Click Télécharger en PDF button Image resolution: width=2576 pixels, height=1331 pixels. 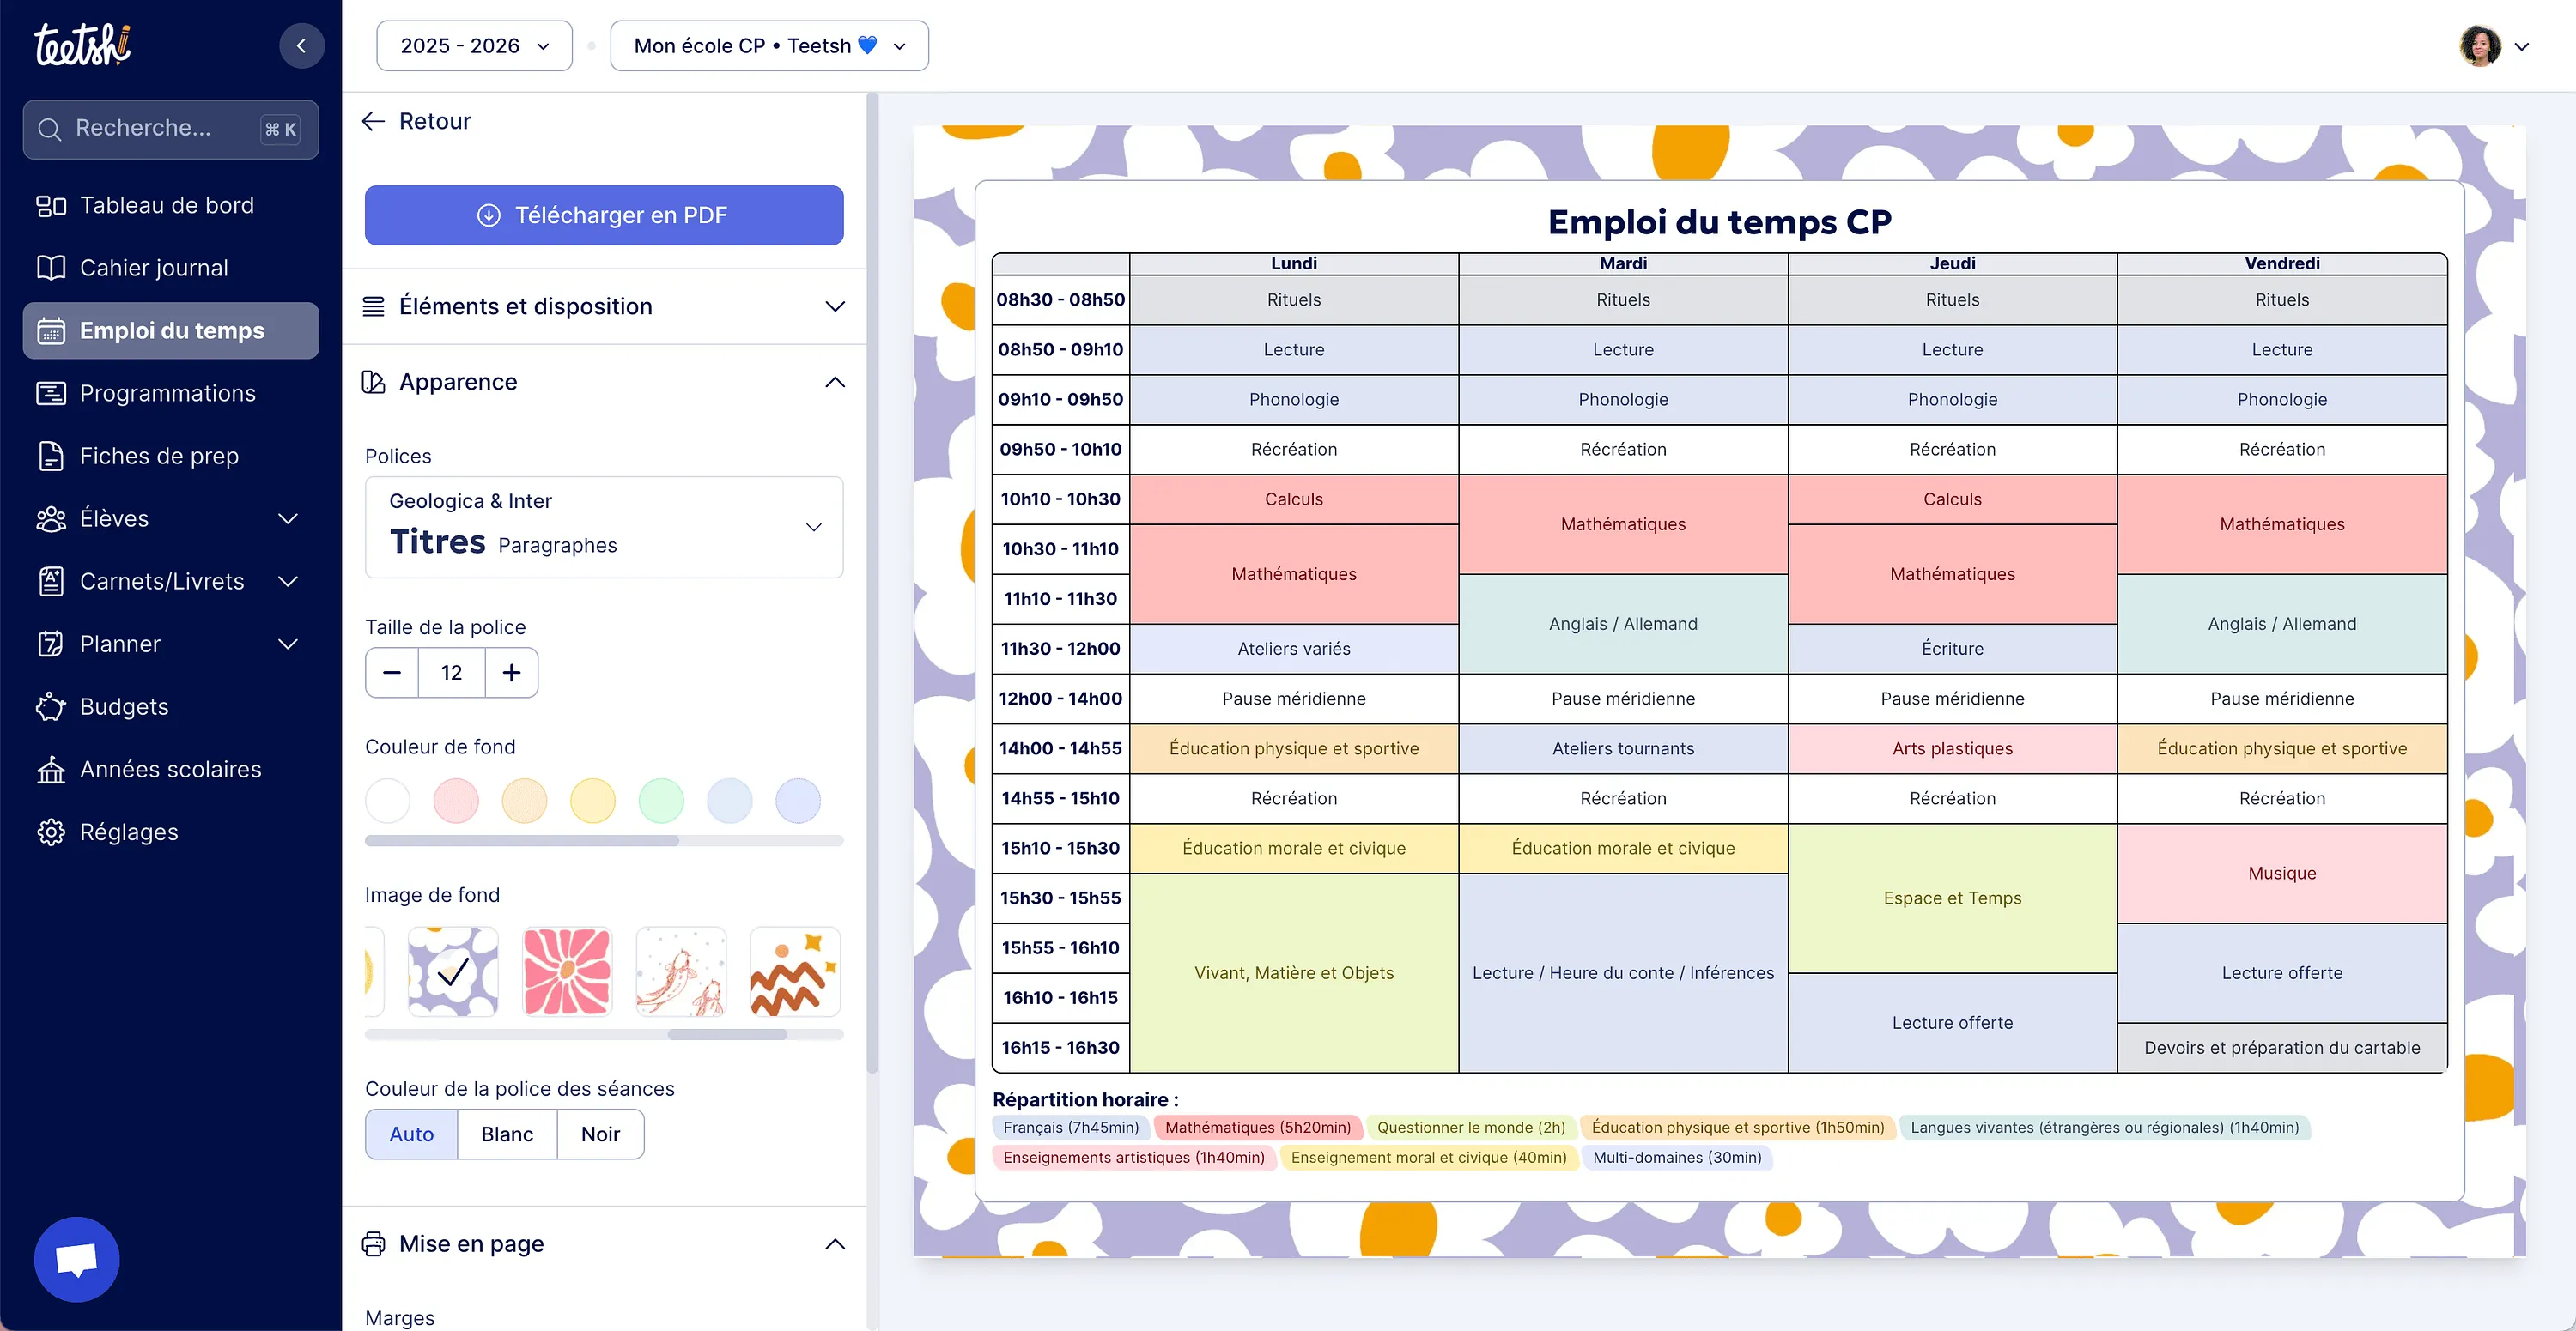click(x=604, y=215)
